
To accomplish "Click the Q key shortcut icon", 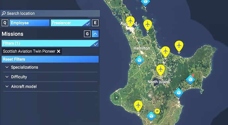I will [5, 23].
